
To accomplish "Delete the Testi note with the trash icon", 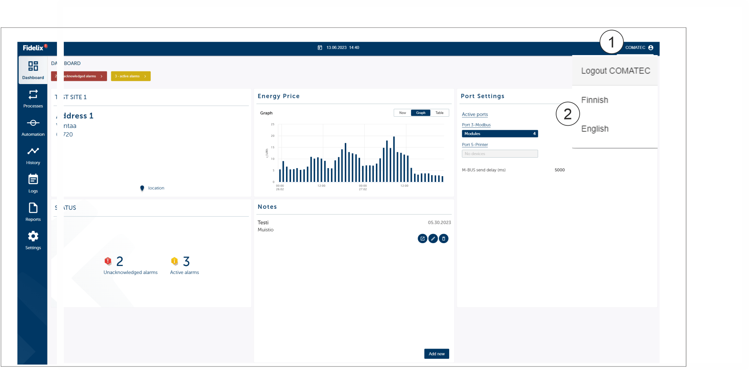I will pyautogui.click(x=443, y=238).
